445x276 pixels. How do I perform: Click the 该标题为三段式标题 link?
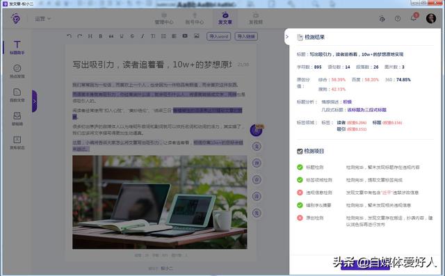coord(366,110)
